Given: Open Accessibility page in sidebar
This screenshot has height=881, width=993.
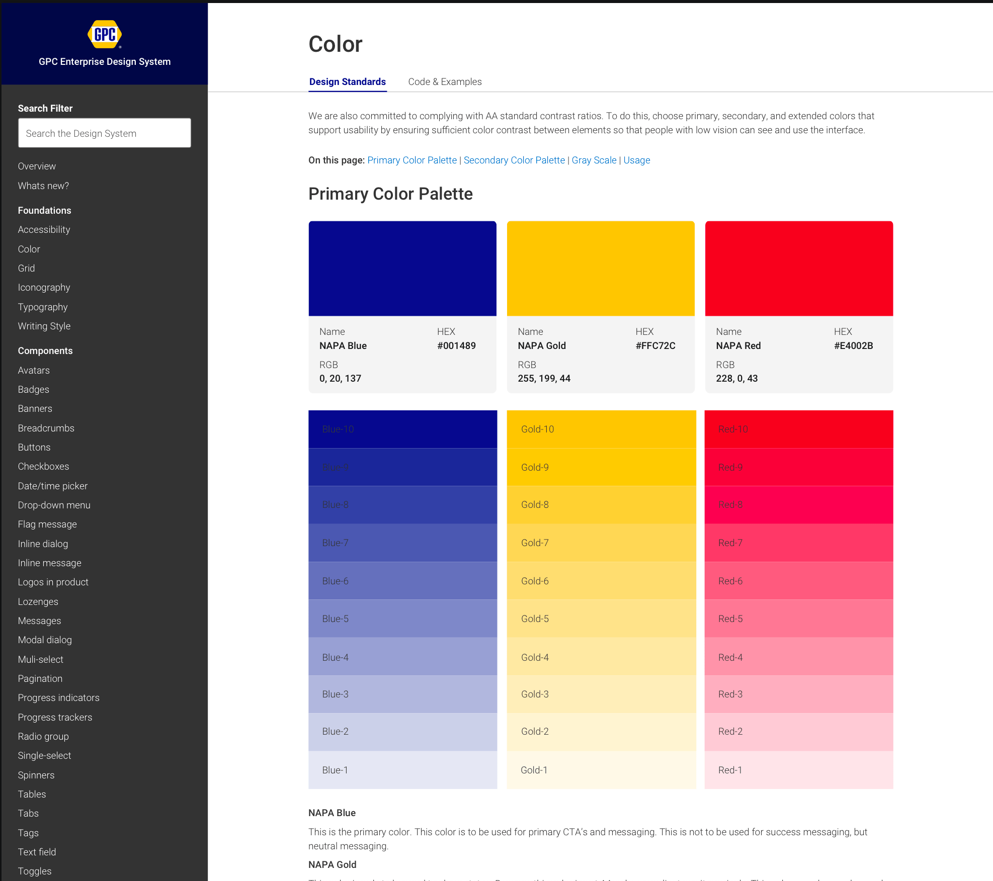Looking at the screenshot, I should 44,229.
